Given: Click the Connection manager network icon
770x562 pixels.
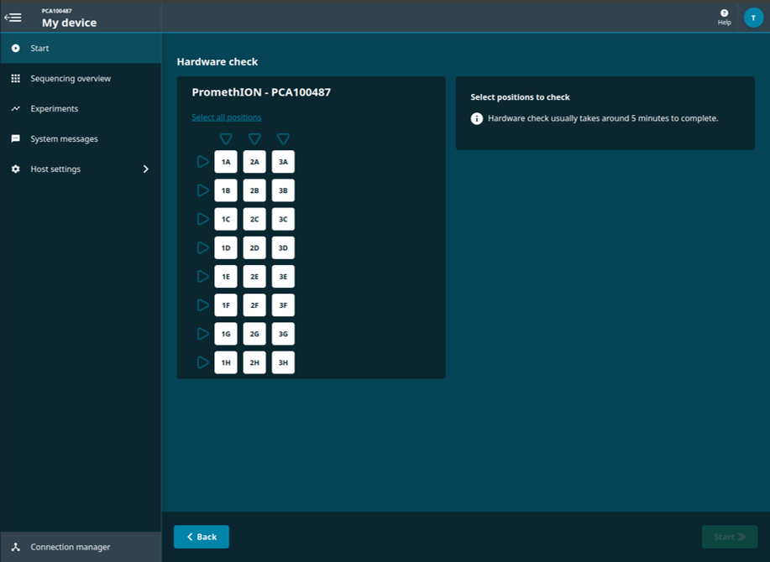Looking at the screenshot, I should tap(16, 547).
